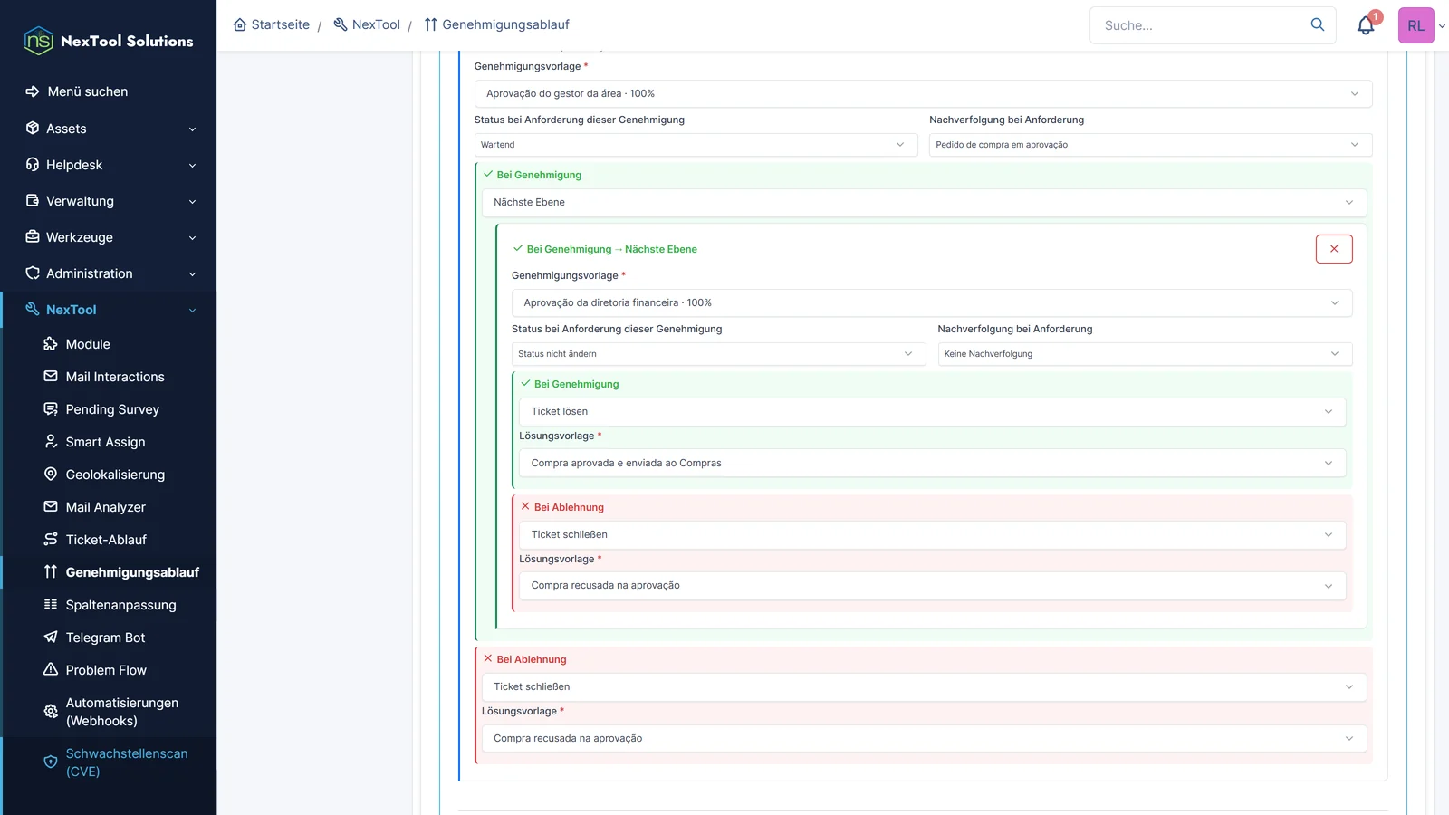Open the 'Nächste Ebene' action dropdown

coord(924,202)
